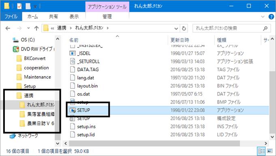Expand the ribbon with the chevron

coord(263,17)
